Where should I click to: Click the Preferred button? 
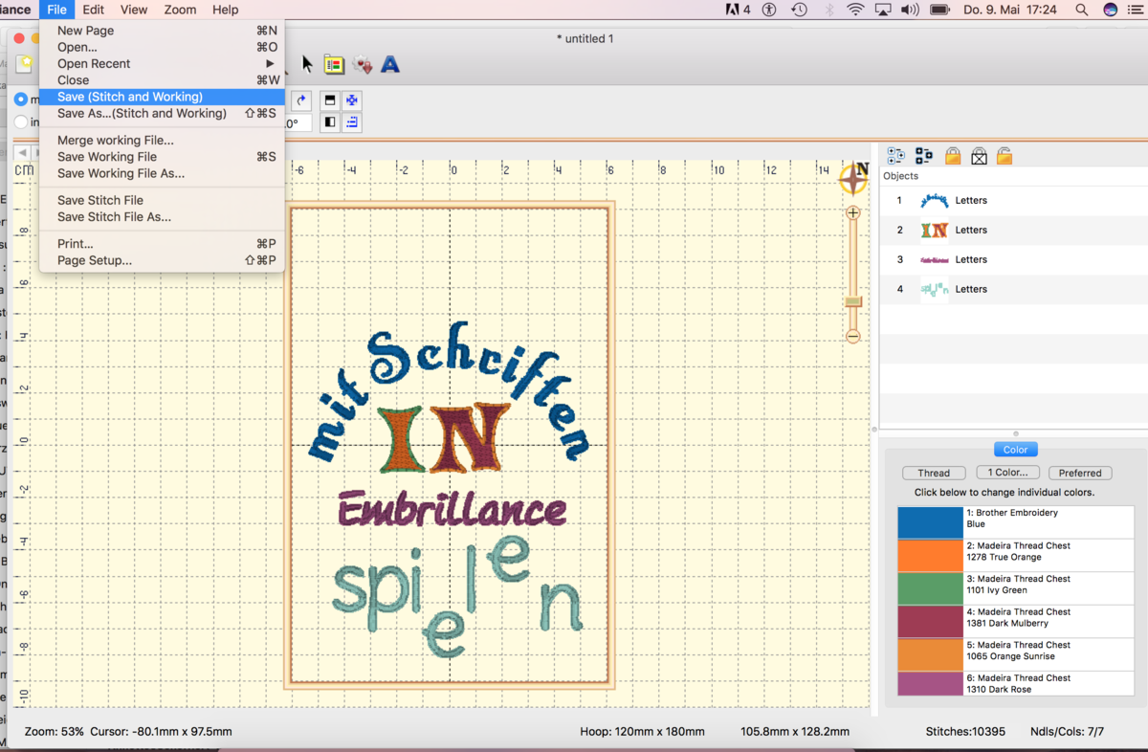pos(1080,473)
